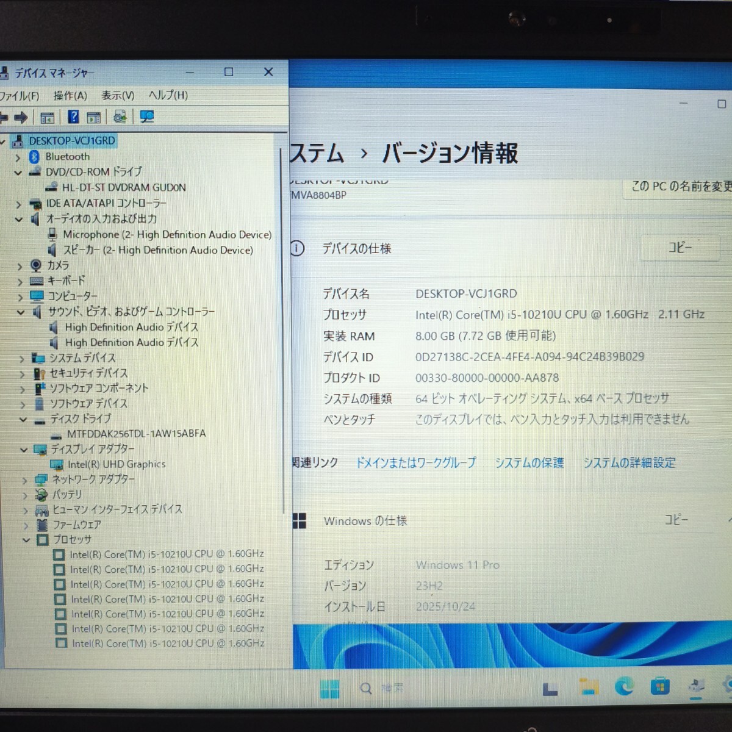Open the 操作(A) menu
732x732 pixels.
pos(70,96)
